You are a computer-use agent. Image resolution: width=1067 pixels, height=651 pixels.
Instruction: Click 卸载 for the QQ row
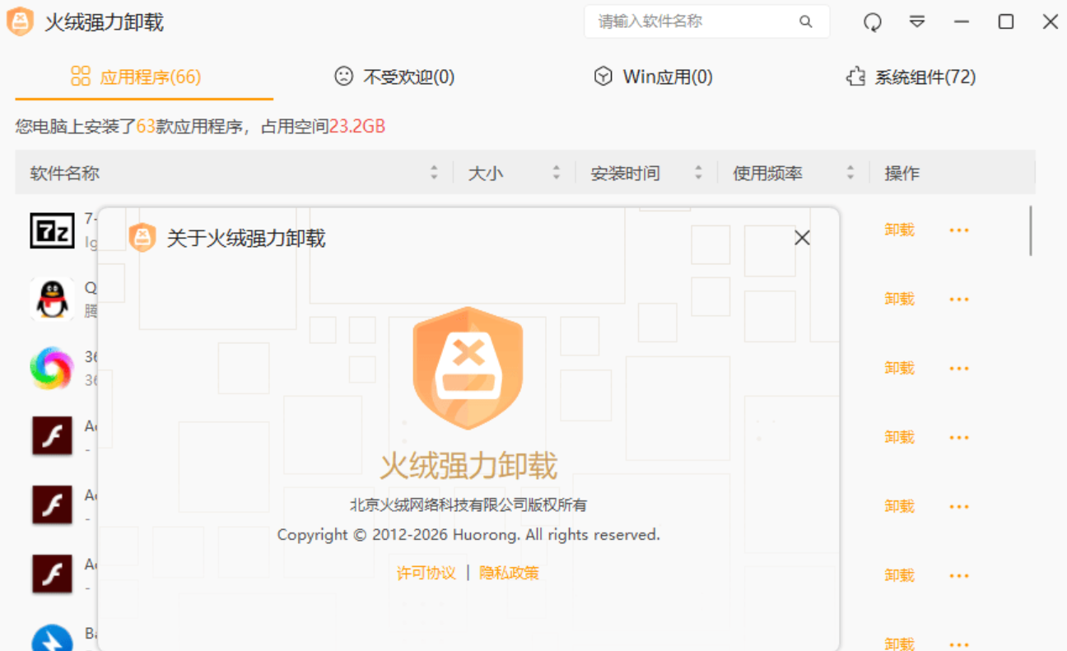tap(900, 299)
